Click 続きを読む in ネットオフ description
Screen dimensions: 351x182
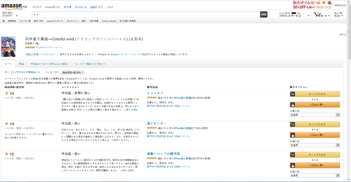pyautogui.click(x=132, y=110)
